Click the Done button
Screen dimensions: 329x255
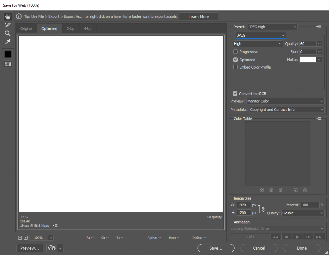(x=301, y=248)
